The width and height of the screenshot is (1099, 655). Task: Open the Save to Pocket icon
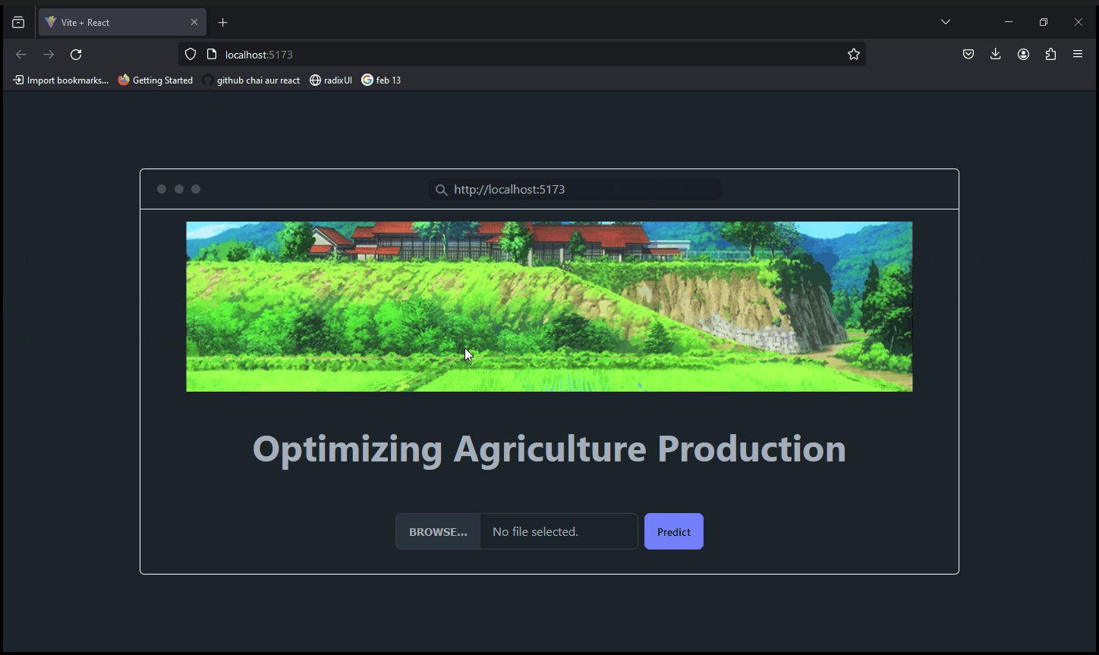968,55
